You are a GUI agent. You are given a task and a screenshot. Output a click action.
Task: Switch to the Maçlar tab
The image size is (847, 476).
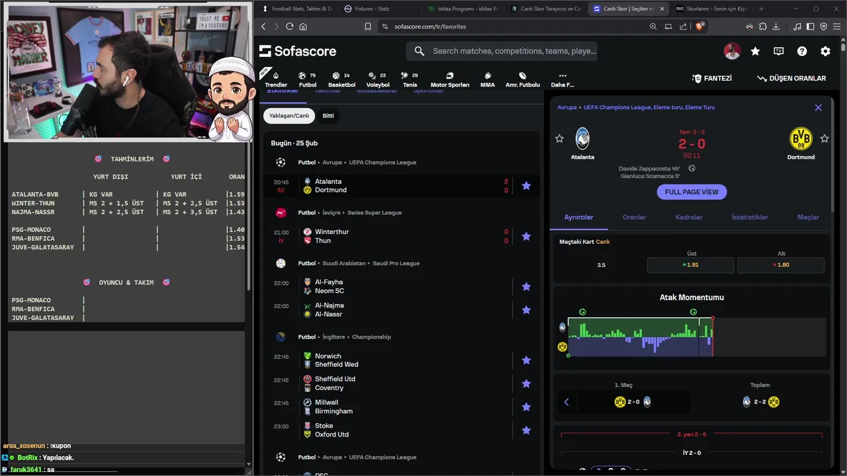[808, 217]
